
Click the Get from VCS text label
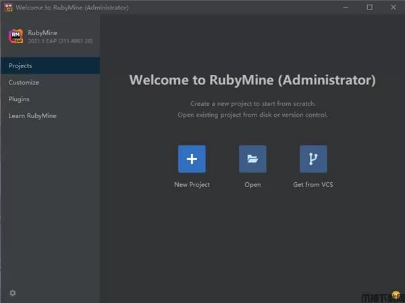[313, 185]
